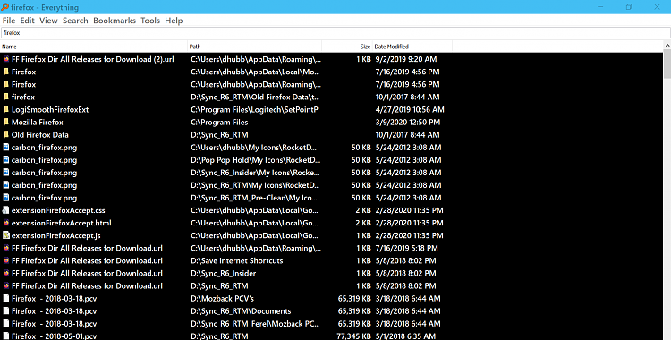Click Firefox folder icon in AppData\Local row
The height and width of the screenshot is (340, 671).
pyautogui.click(x=6, y=72)
